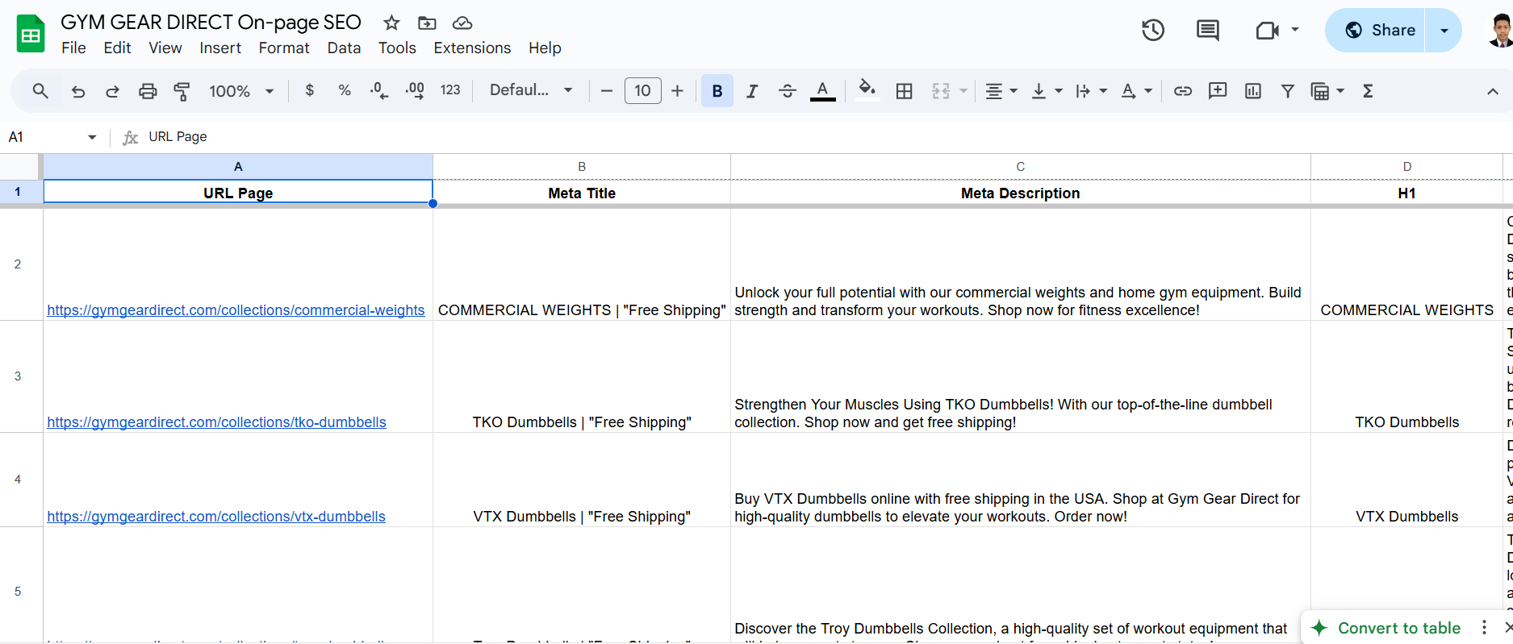Insert a chart
The image size is (1513, 644).
(1253, 91)
